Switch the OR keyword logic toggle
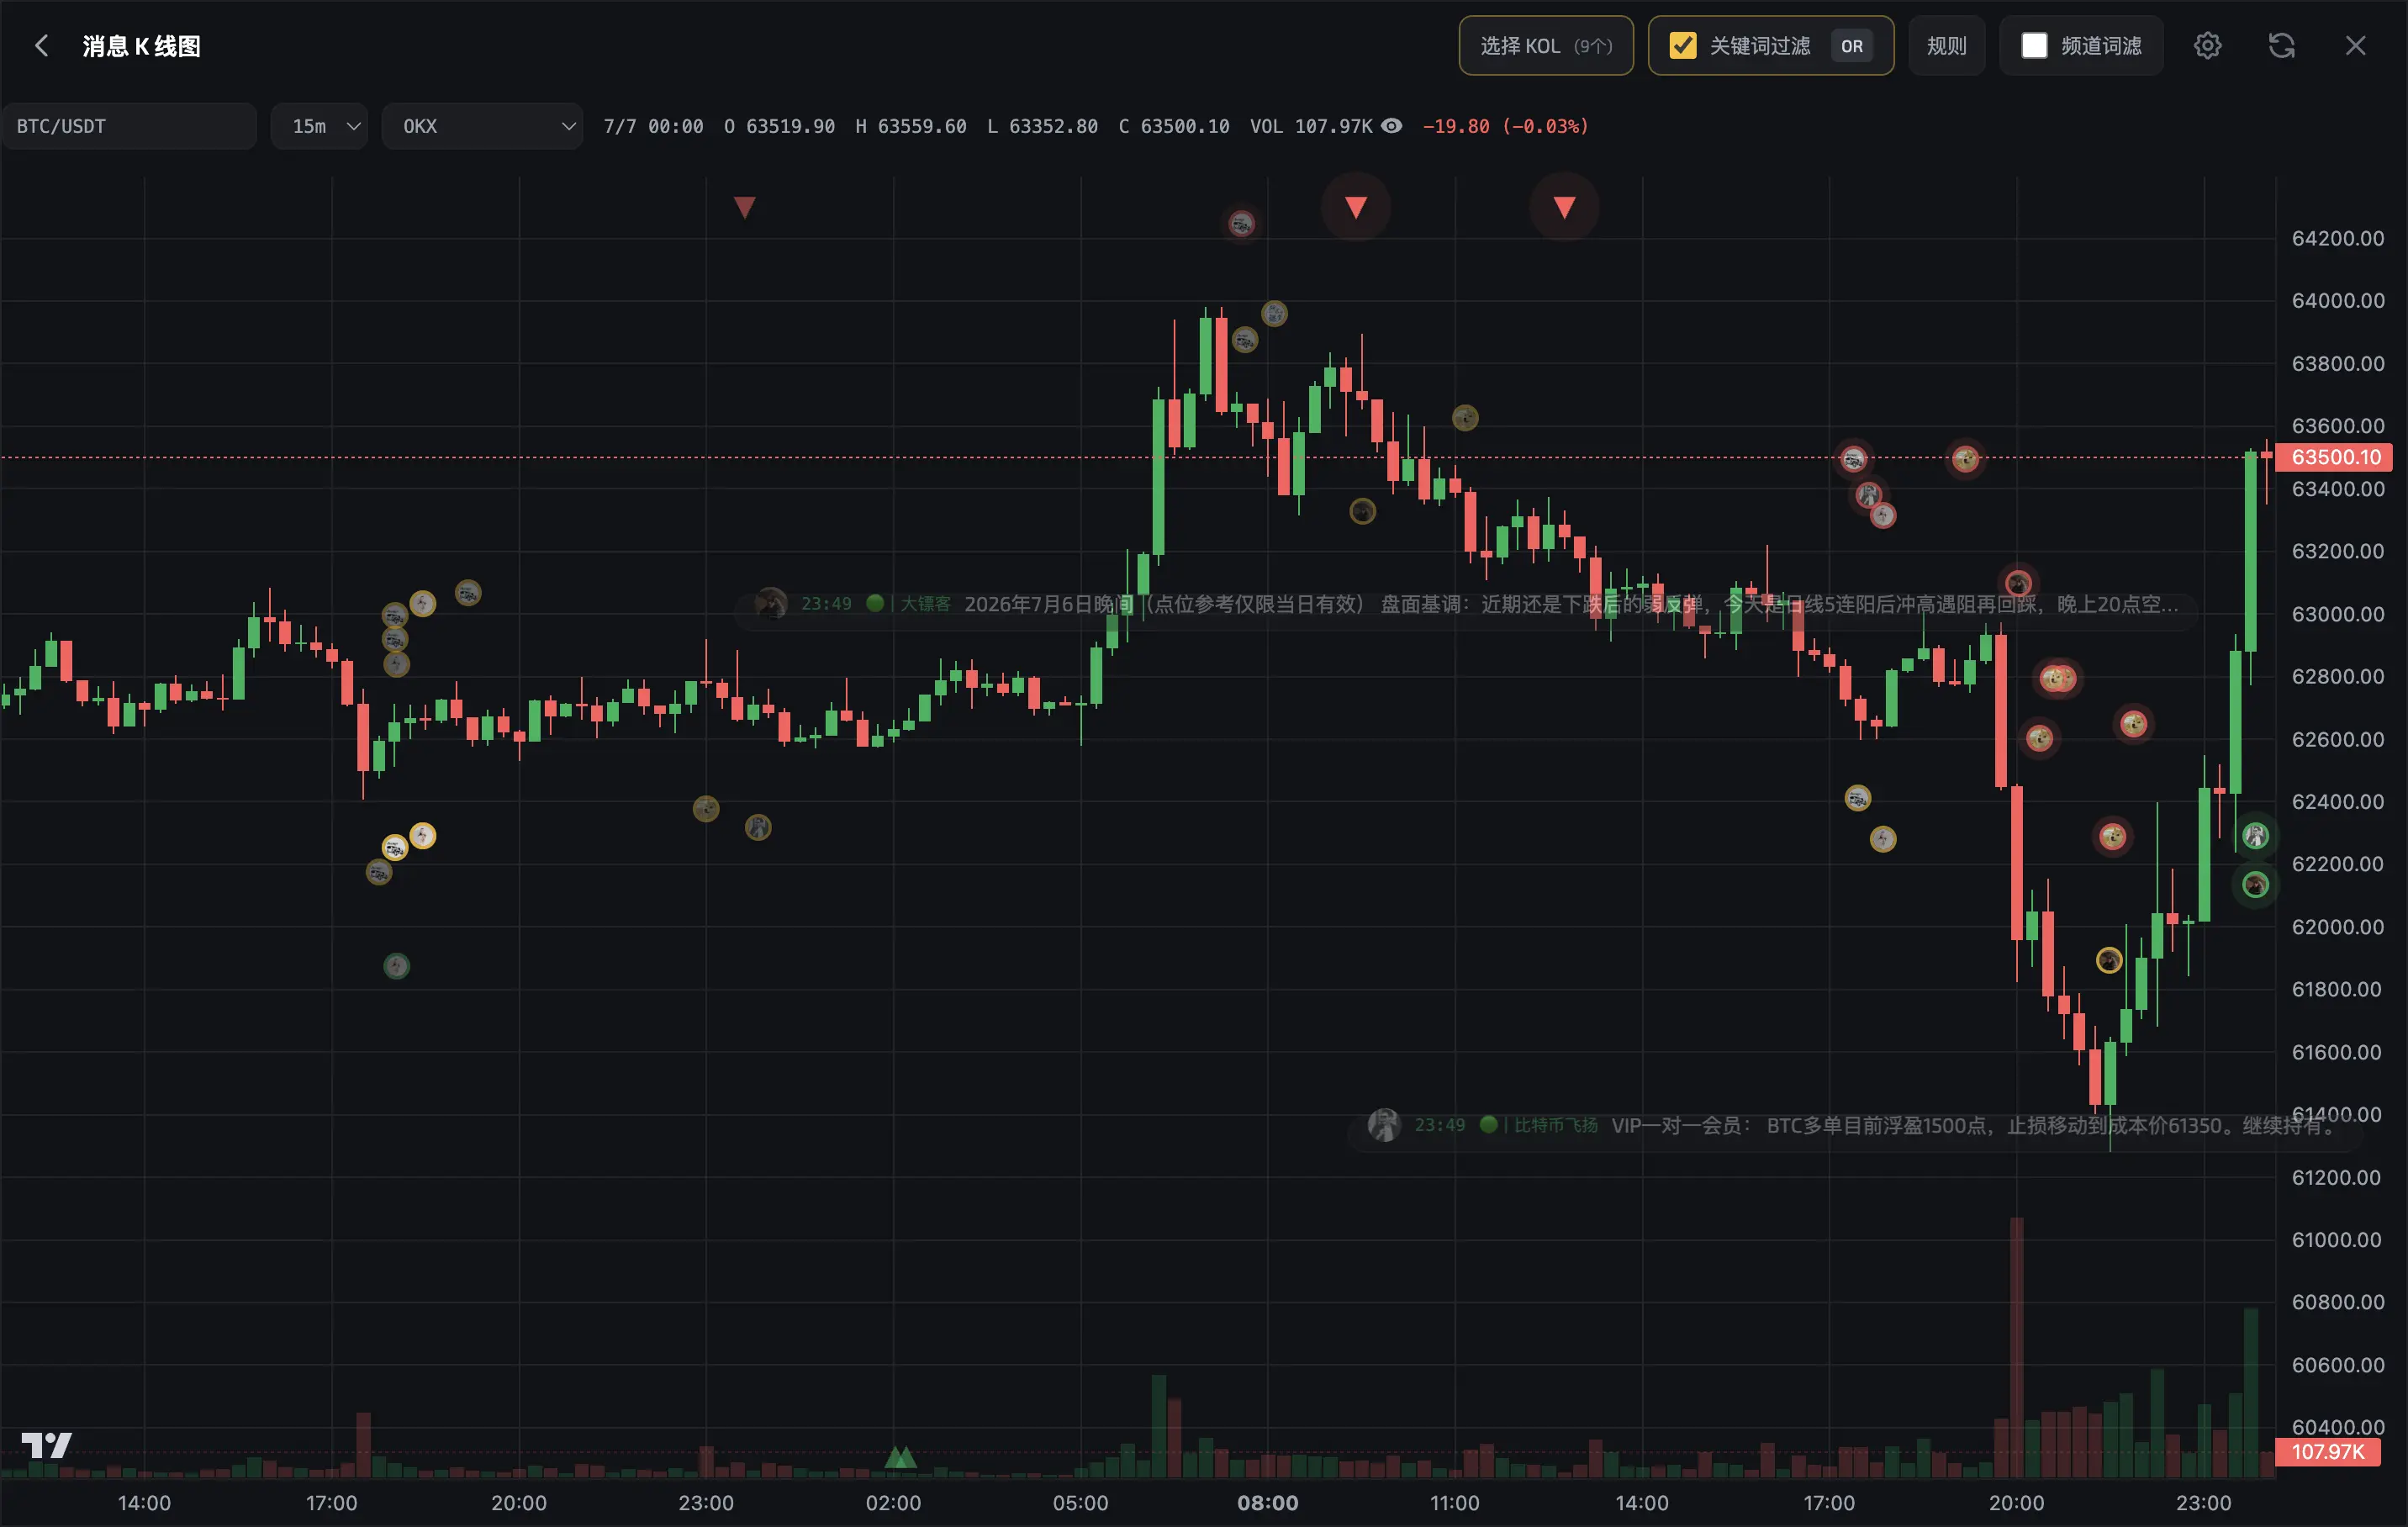This screenshot has width=2408, height=1527. (x=1852, y=46)
